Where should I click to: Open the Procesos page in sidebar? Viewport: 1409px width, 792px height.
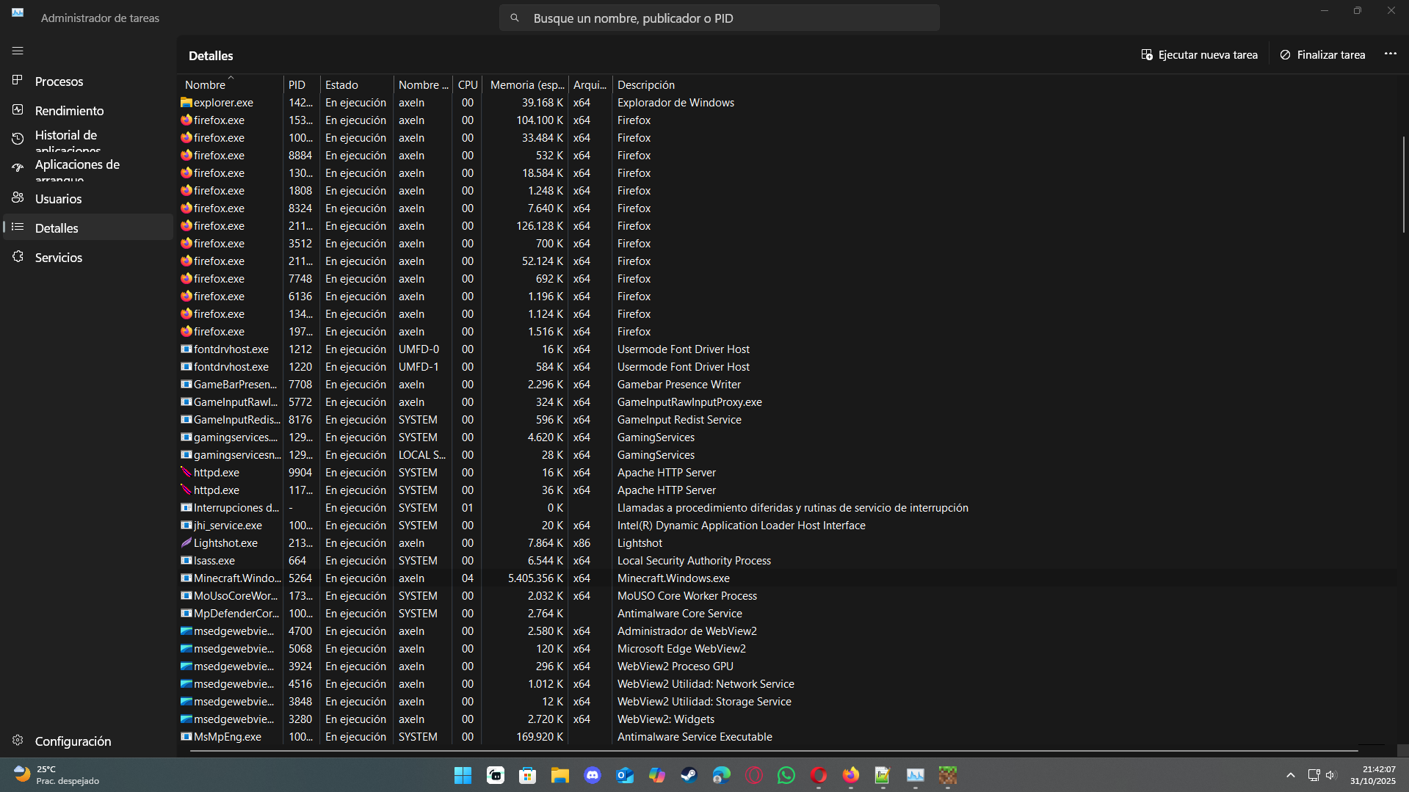point(59,81)
